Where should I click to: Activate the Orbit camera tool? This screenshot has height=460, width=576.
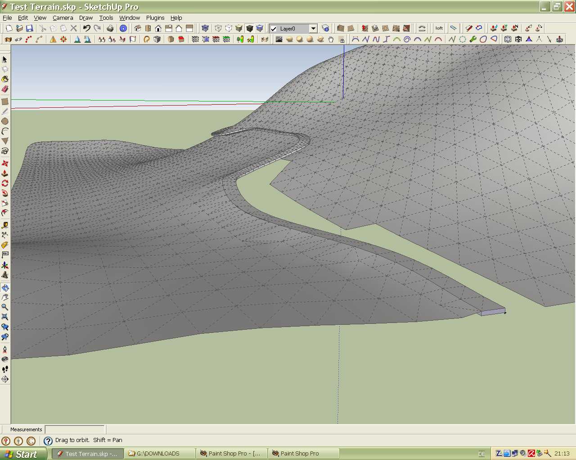pos(5,287)
